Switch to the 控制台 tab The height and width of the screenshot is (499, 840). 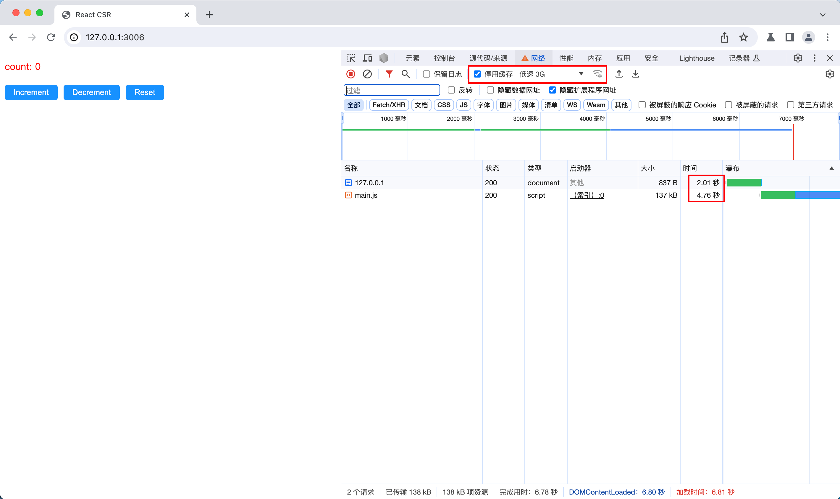click(x=444, y=58)
